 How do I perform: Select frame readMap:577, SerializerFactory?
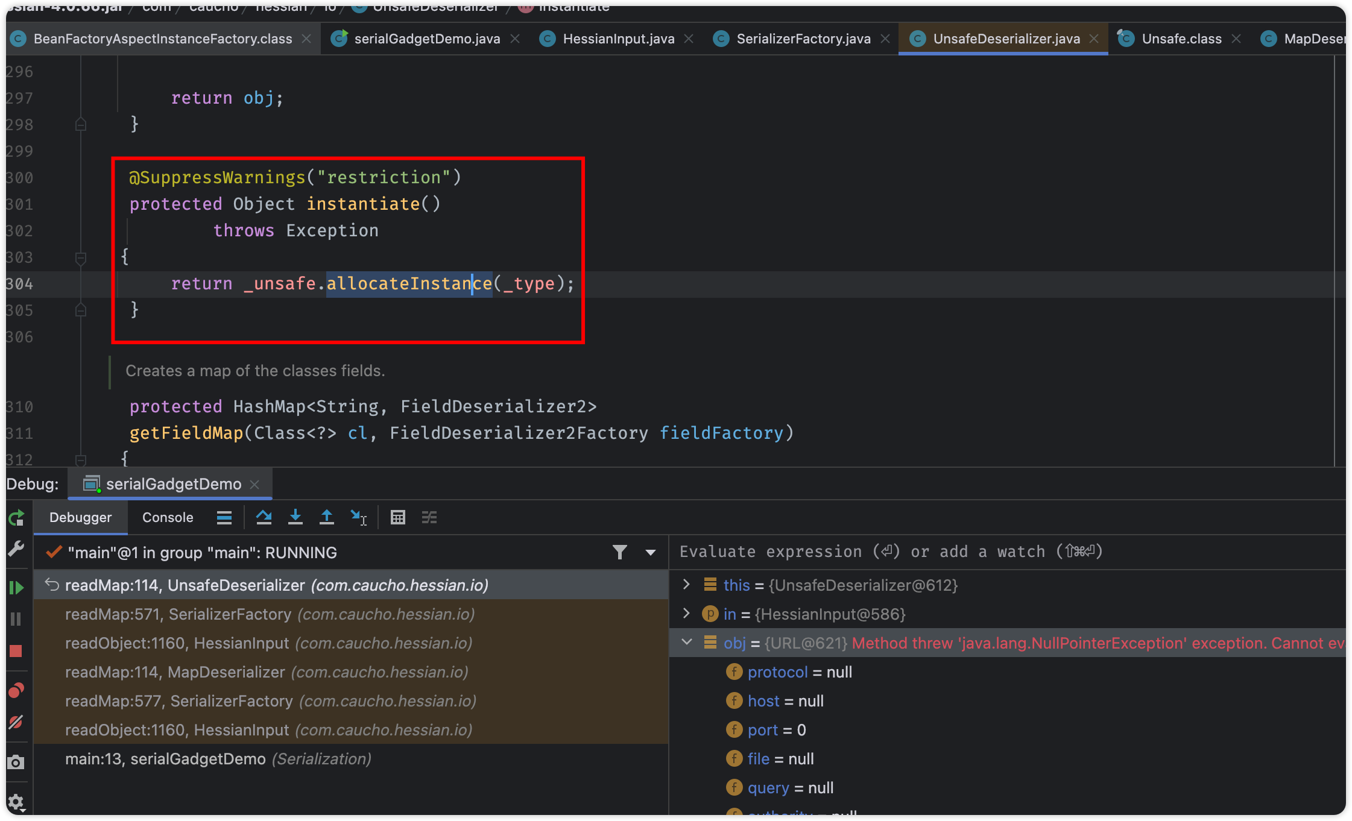[351, 700]
